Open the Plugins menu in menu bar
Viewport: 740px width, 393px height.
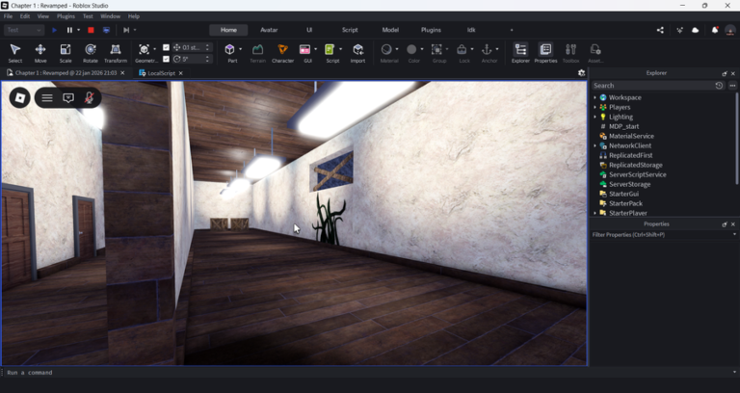tap(66, 16)
